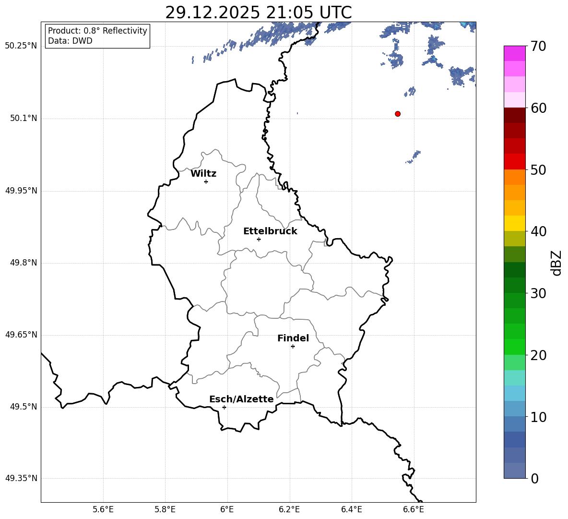Pick the magenta swatch near 70 dBZ

point(515,54)
